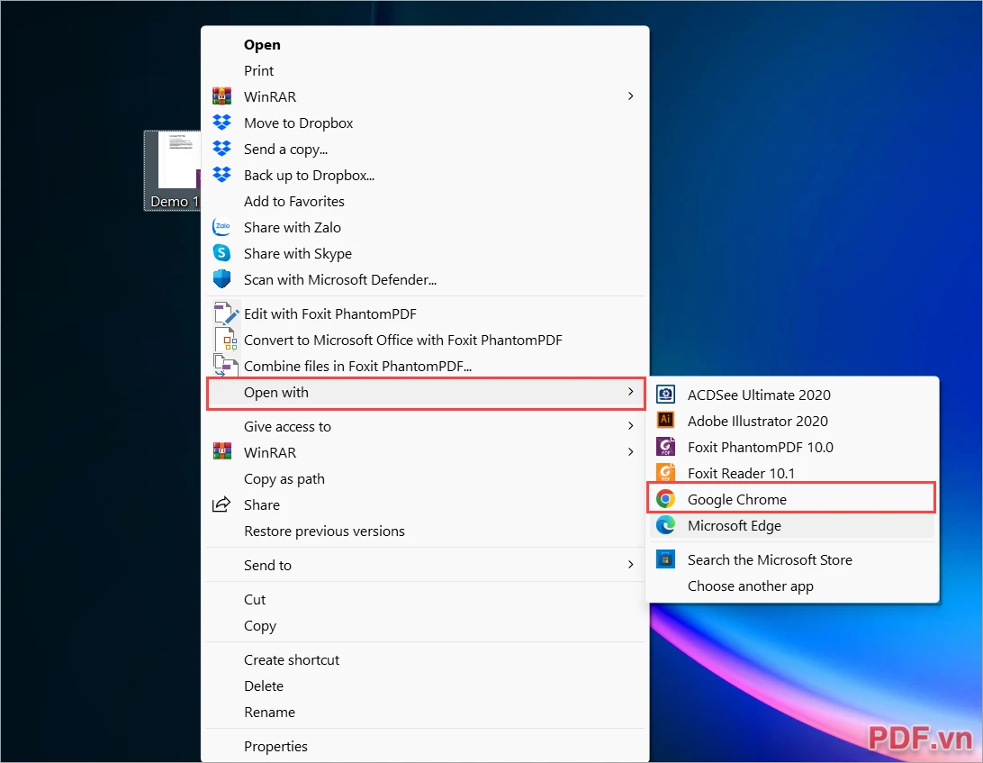Click the WinRAR icon below Give access to
Viewport: 983px width, 763px height.
tap(222, 452)
